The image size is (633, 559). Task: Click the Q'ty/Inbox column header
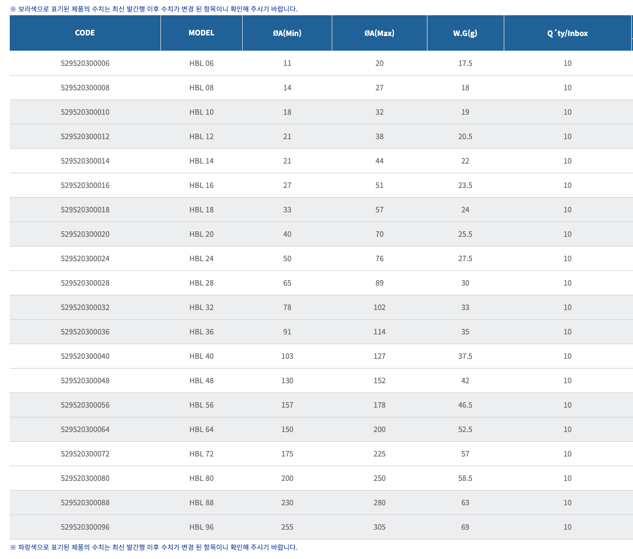point(567,33)
